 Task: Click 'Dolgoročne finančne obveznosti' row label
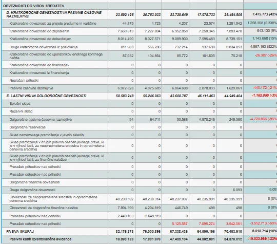(34, 182)
